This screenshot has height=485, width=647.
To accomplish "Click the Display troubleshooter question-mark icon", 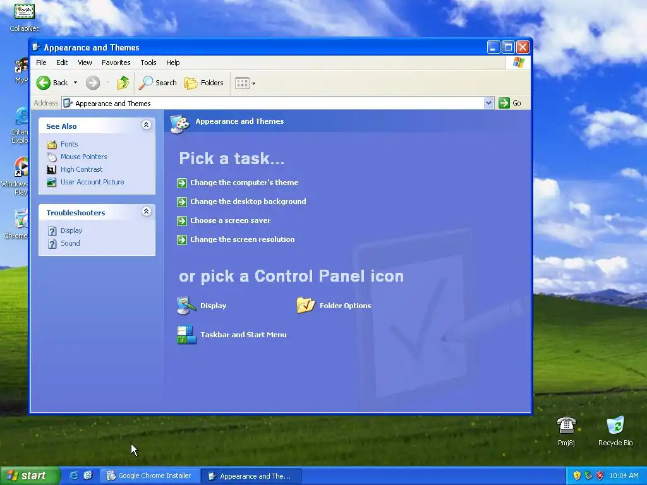I will [52, 231].
